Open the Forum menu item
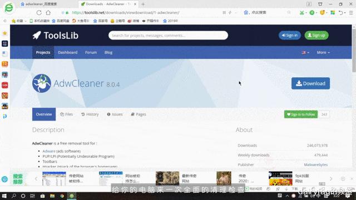356x200 pixels. pos(91,52)
